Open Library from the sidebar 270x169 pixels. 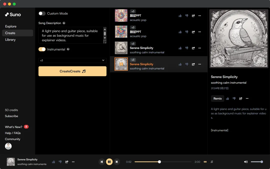[10, 40]
